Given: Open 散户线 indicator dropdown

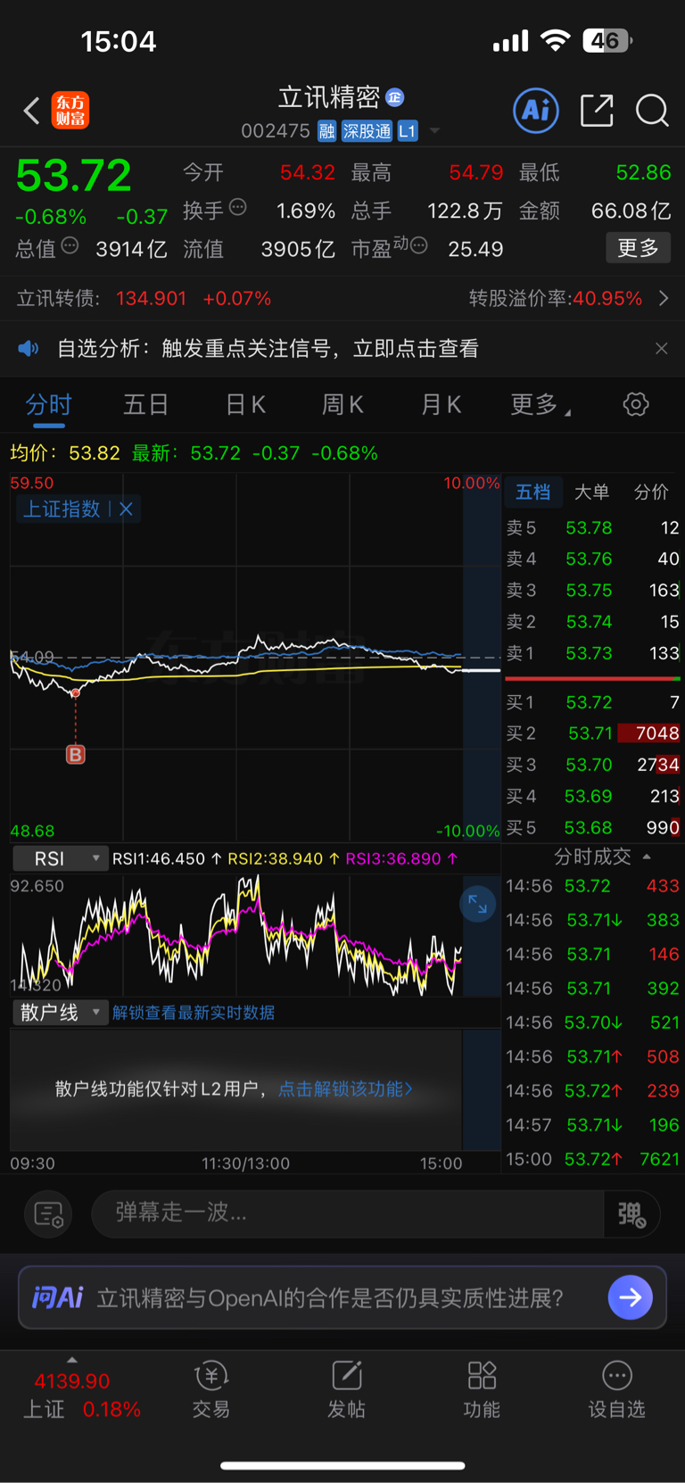Looking at the screenshot, I should tap(61, 1013).
